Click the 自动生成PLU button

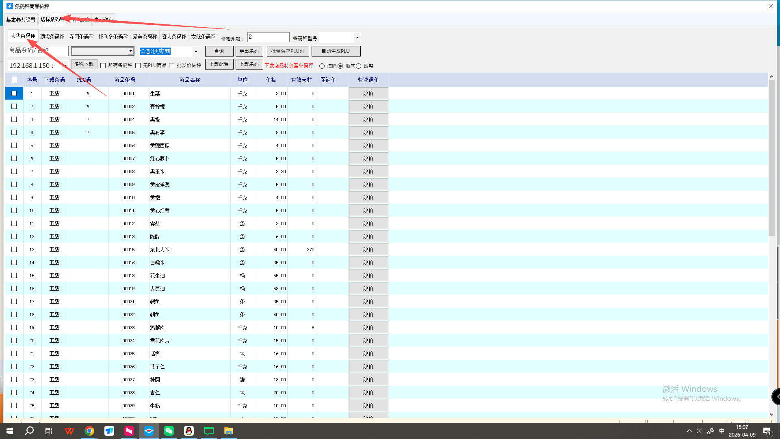pyautogui.click(x=336, y=51)
